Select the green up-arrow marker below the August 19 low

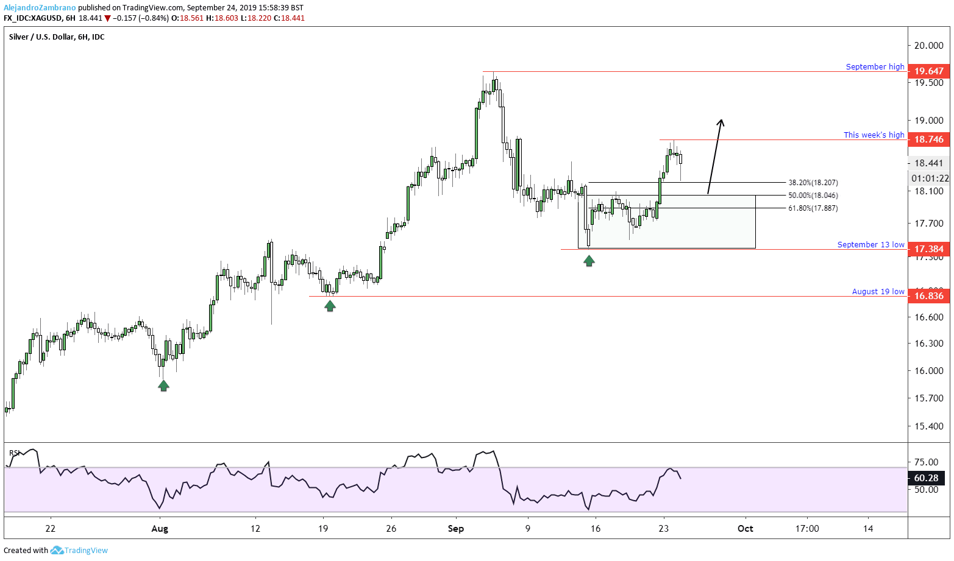tap(330, 306)
